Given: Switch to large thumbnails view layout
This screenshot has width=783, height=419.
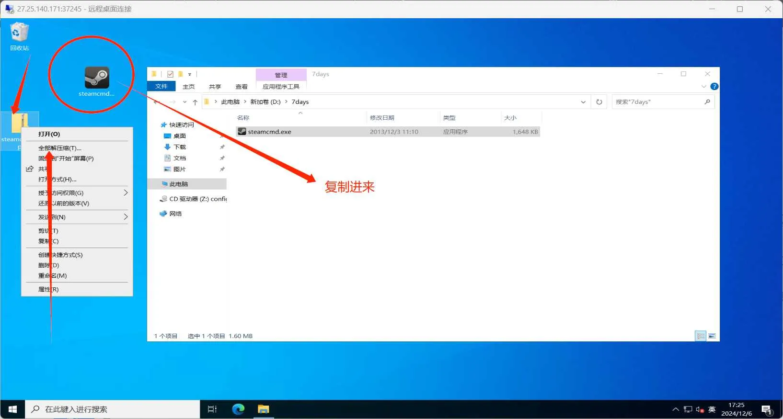Looking at the screenshot, I should pyautogui.click(x=712, y=336).
